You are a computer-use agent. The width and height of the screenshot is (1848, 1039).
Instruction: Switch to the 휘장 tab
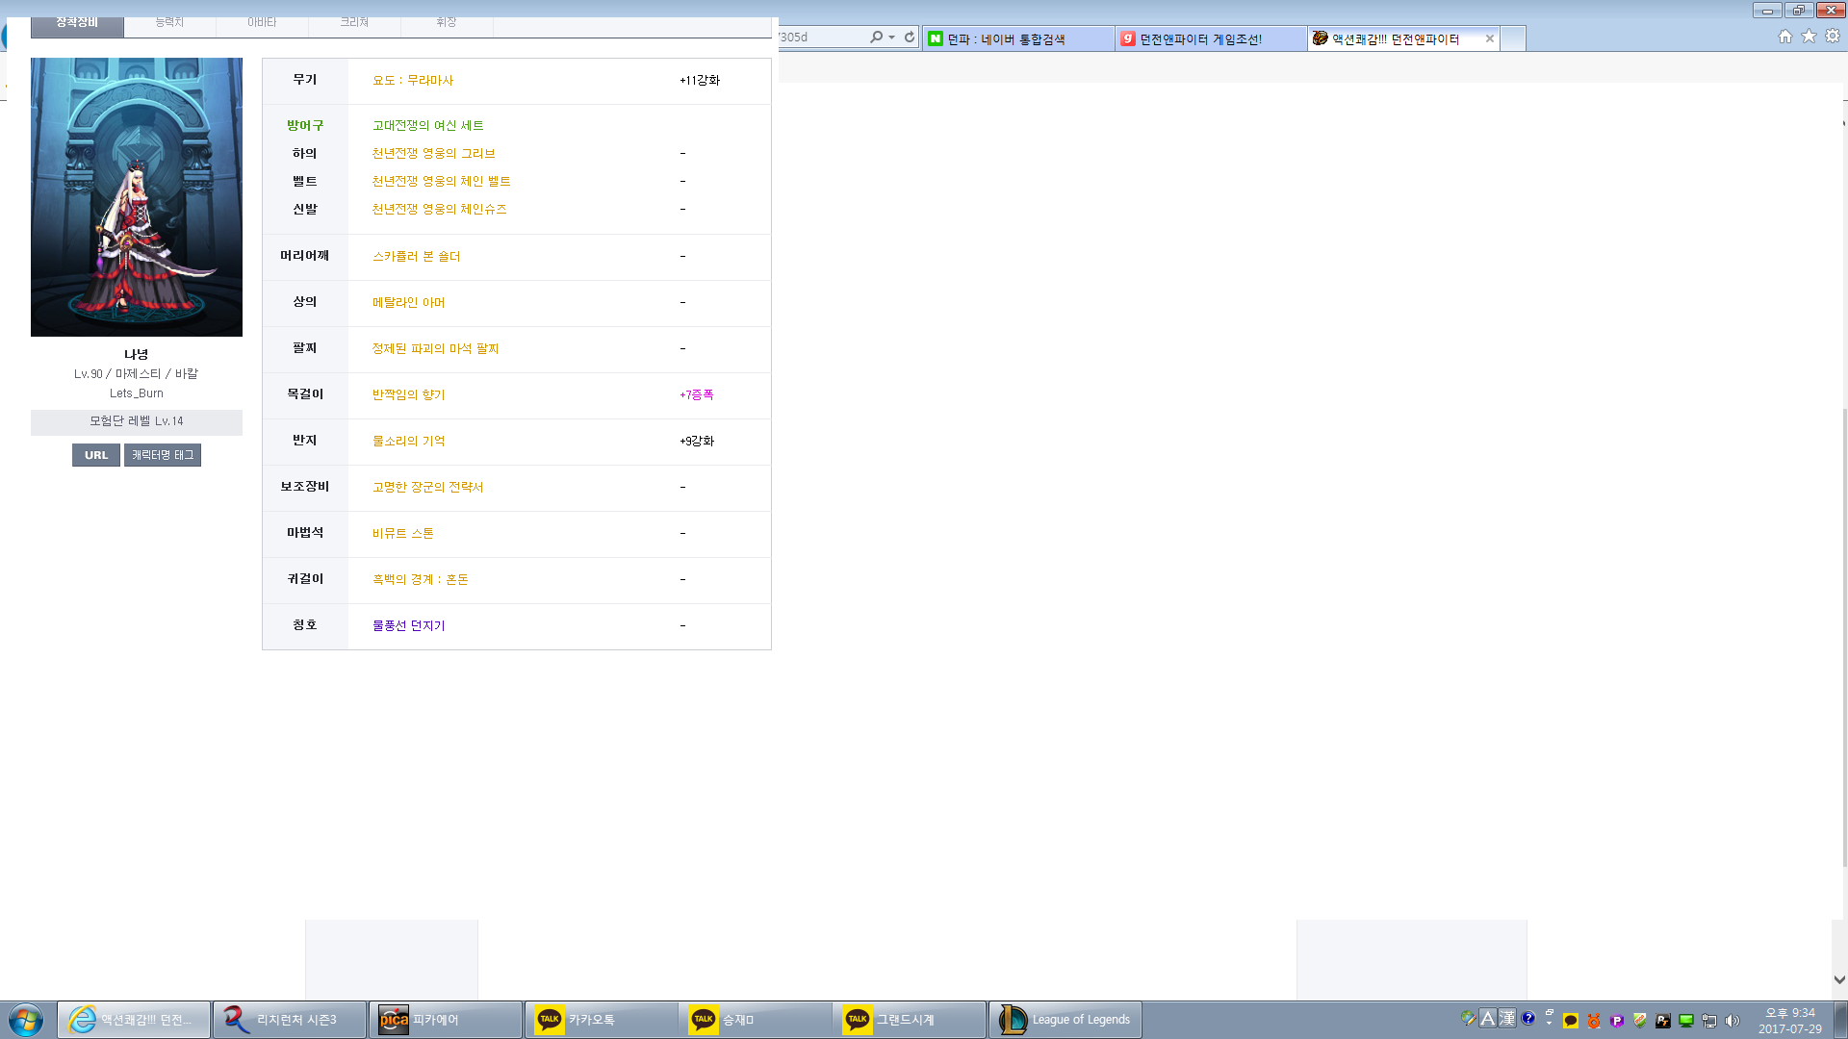click(x=447, y=25)
